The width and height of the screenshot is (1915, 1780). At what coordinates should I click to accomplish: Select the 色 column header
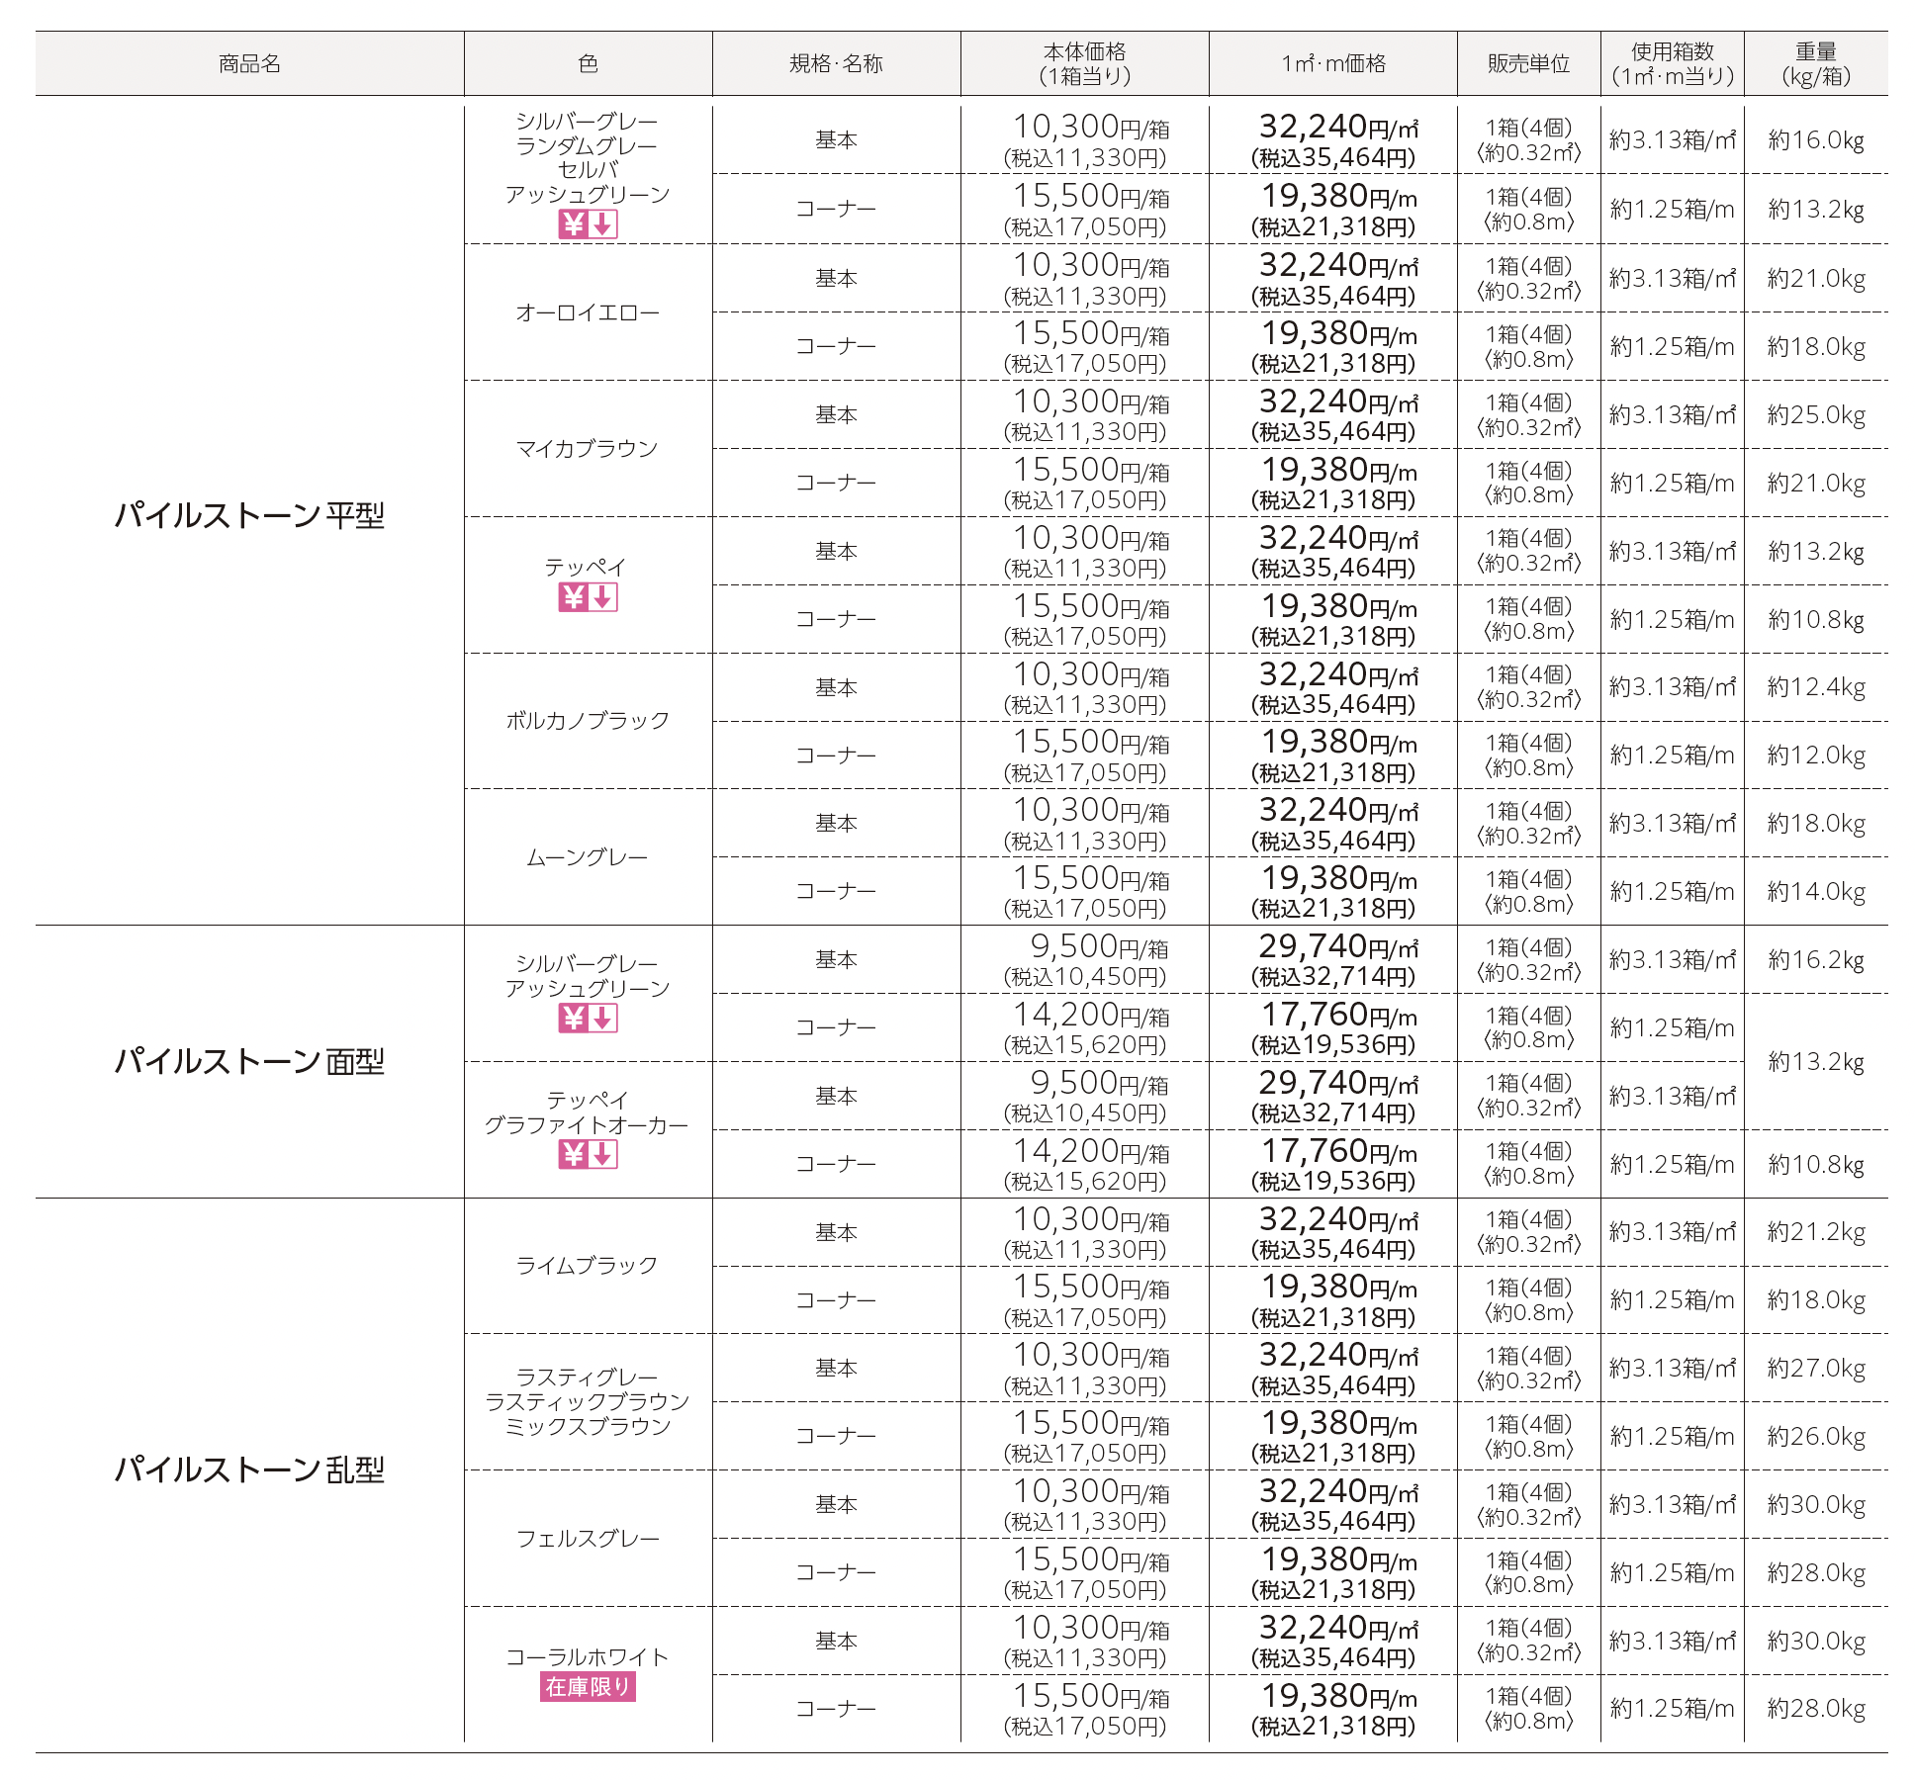click(588, 64)
